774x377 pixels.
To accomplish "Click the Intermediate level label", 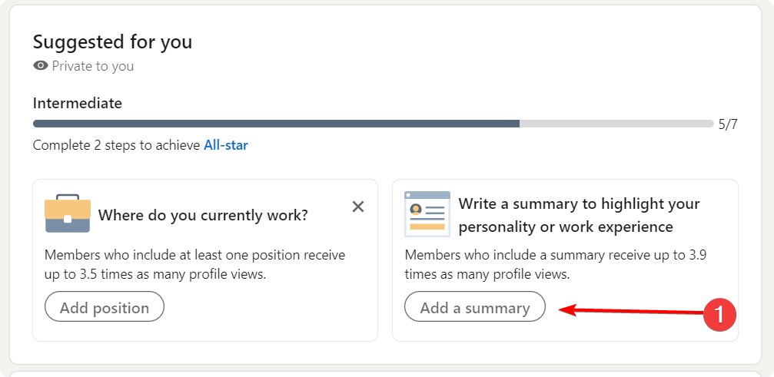I will click(x=77, y=103).
